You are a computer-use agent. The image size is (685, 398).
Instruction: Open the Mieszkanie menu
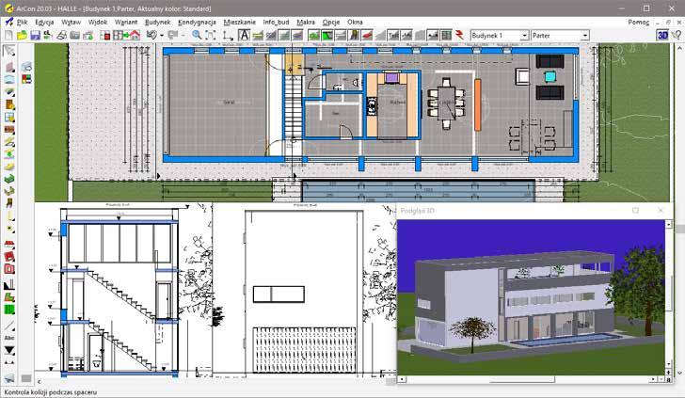(x=239, y=22)
